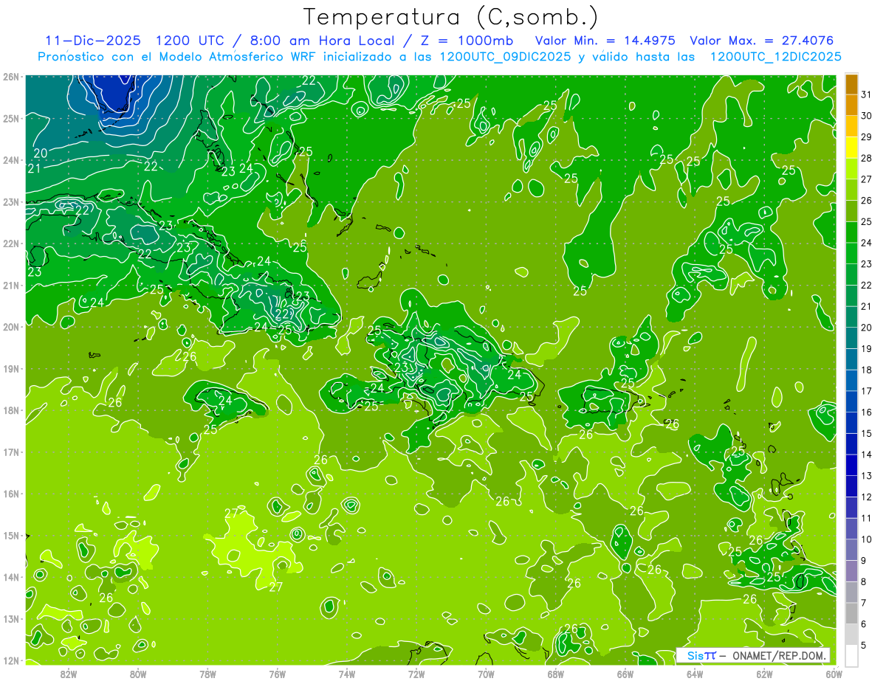Click the color bar label "17"

point(867,392)
